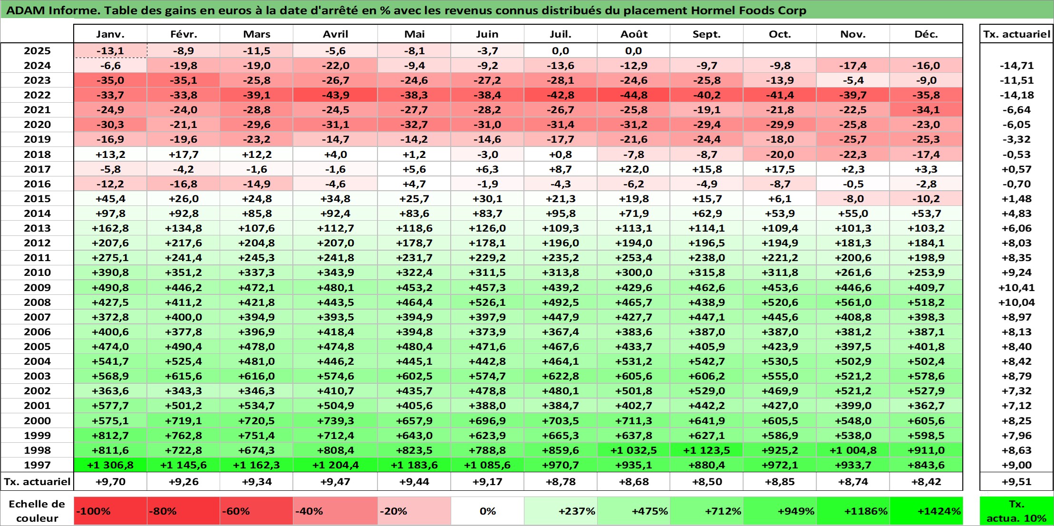This screenshot has width=1054, height=526.
Task: Click the 2009 year row label
Action: point(37,288)
